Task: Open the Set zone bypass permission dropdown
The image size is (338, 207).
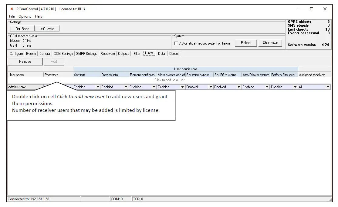Action: click(211, 87)
